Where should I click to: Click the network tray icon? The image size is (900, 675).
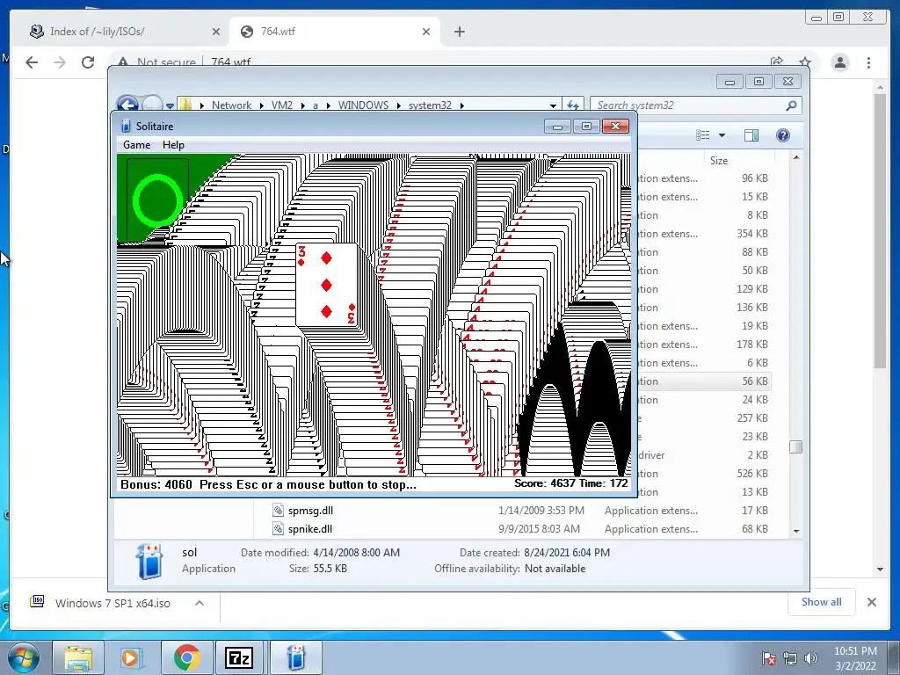point(790,658)
